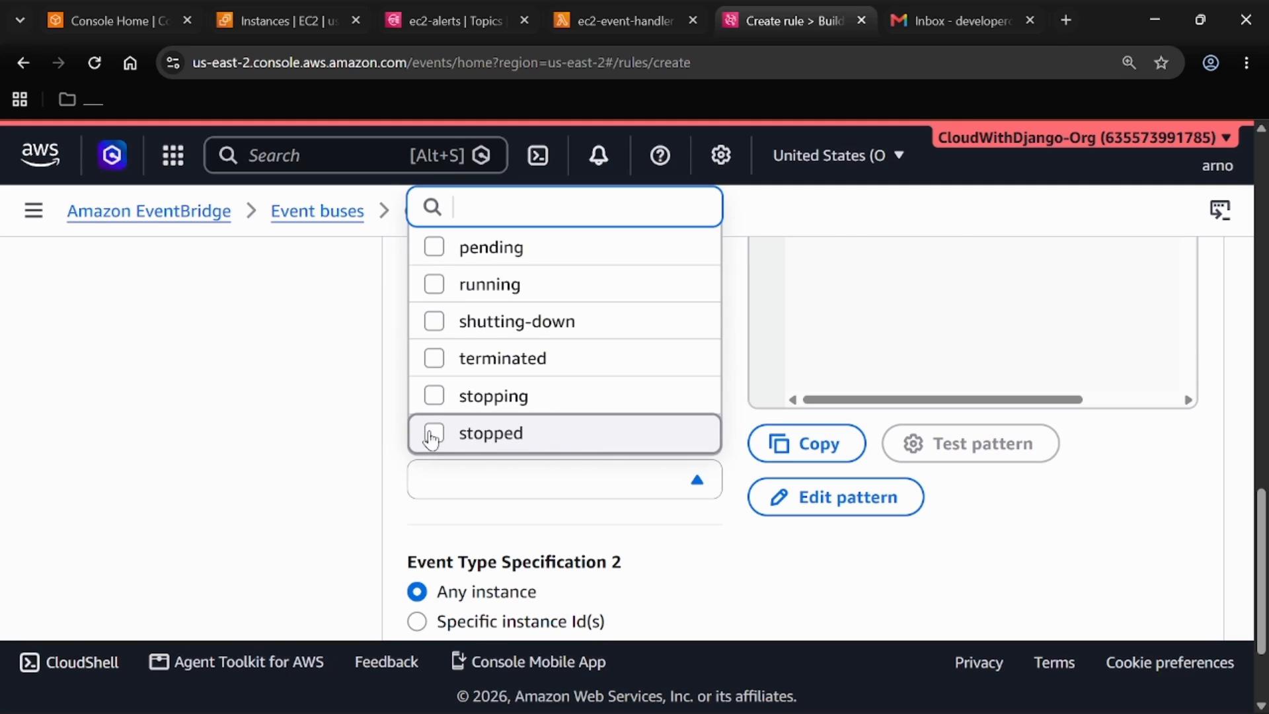Open Chrome's three-dot menu
Viewport: 1269px width, 714px height.
coord(1247,63)
